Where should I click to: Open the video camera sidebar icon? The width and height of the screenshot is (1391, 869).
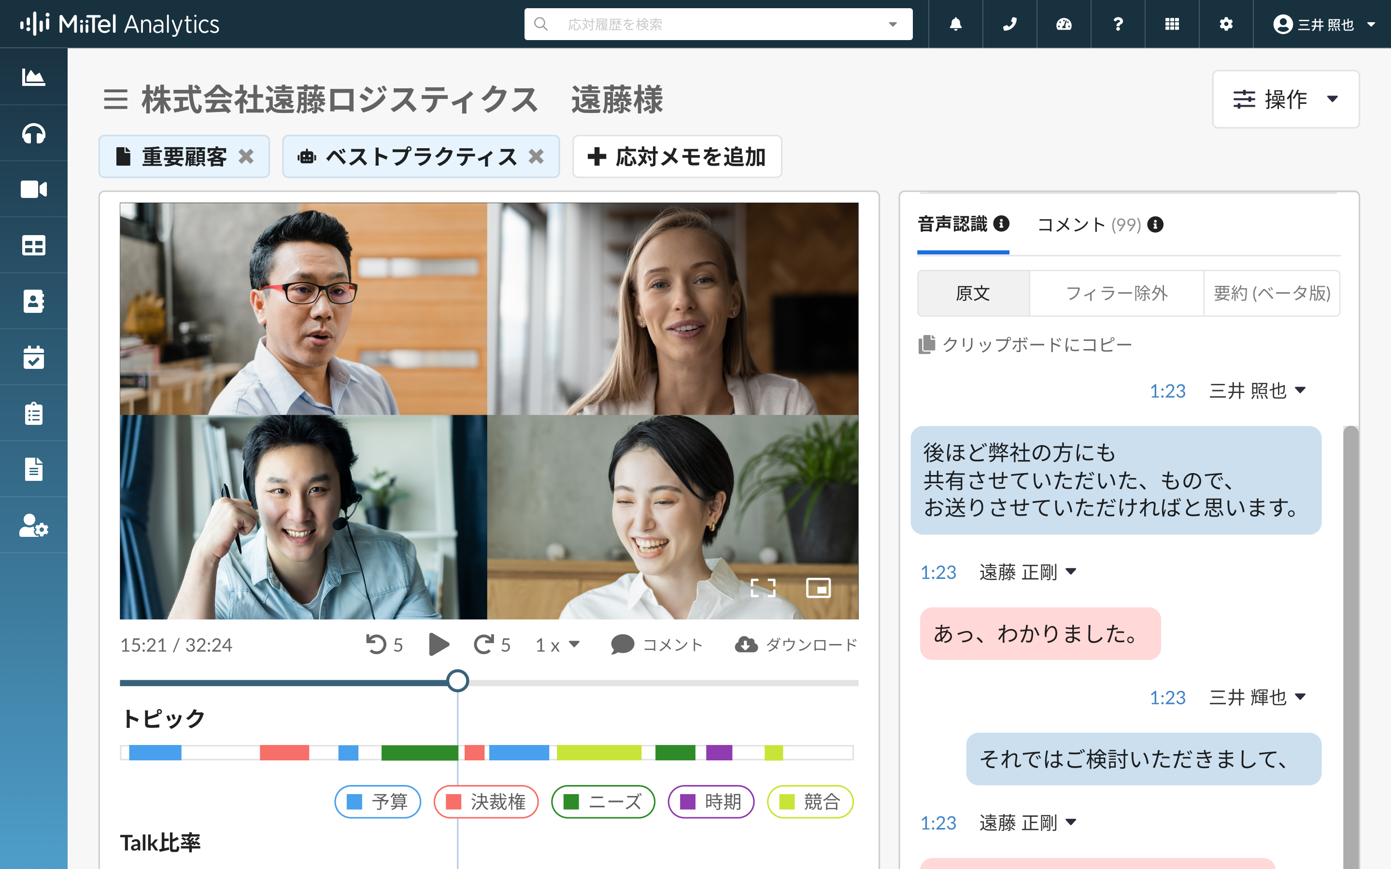point(33,189)
